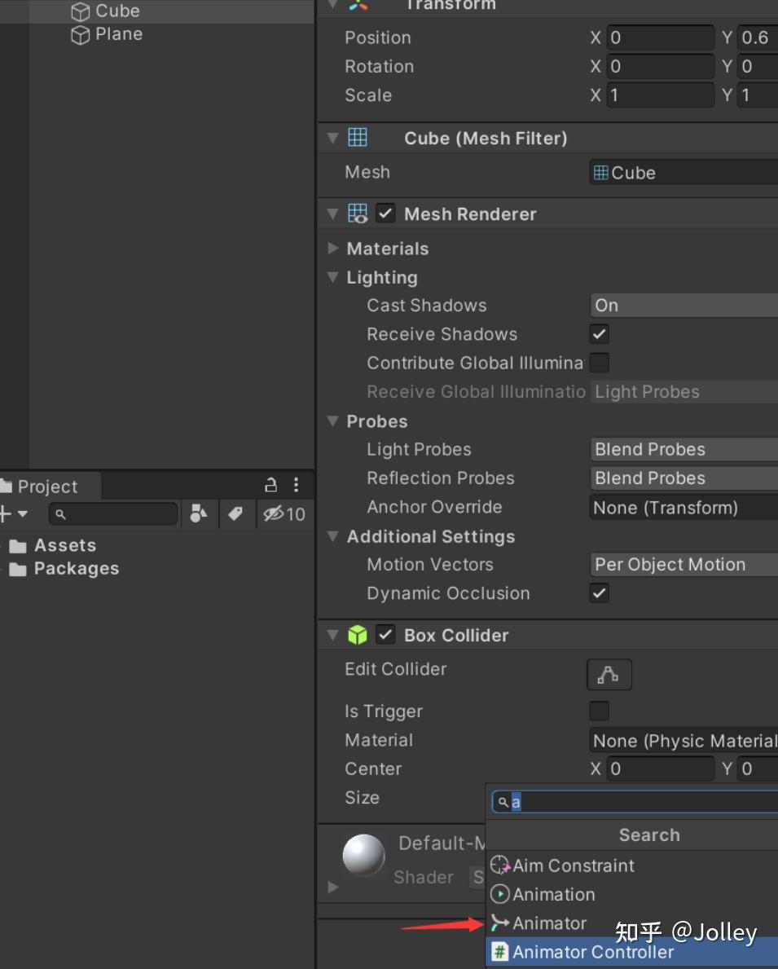Click the Box Collider component icon

(358, 635)
